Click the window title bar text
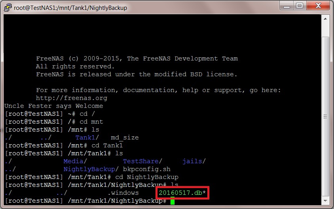Image resolution: width=334 pixels, height=209 pixels. (70, 8)
